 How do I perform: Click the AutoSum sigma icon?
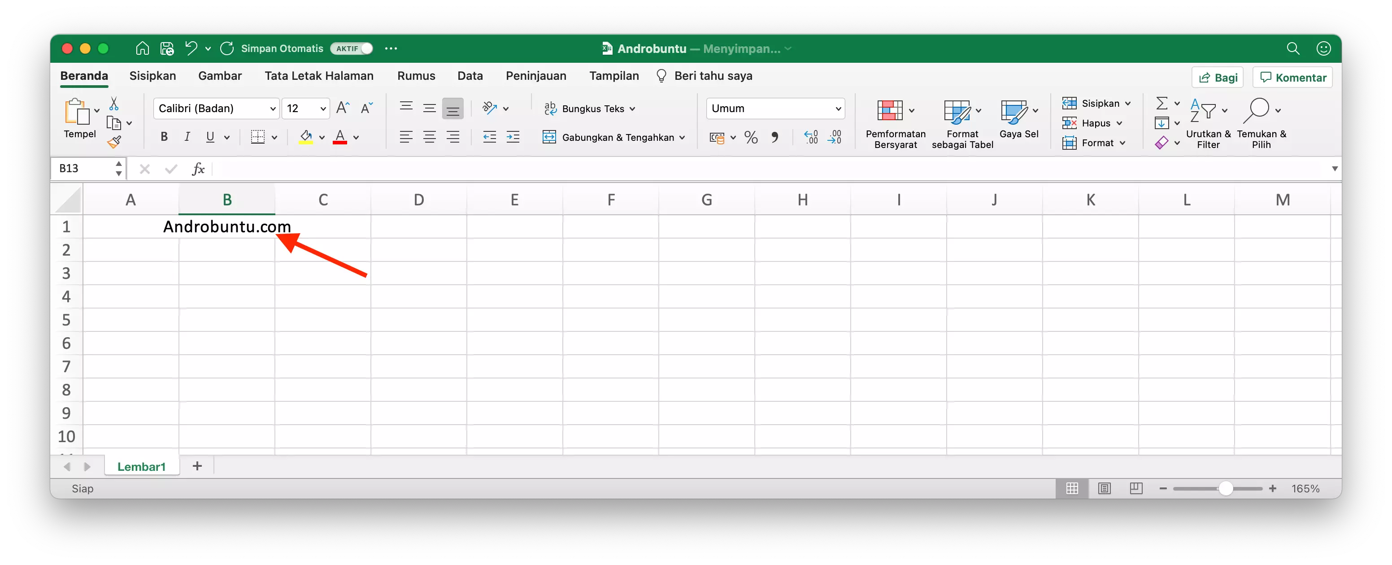pos(1163,103)
